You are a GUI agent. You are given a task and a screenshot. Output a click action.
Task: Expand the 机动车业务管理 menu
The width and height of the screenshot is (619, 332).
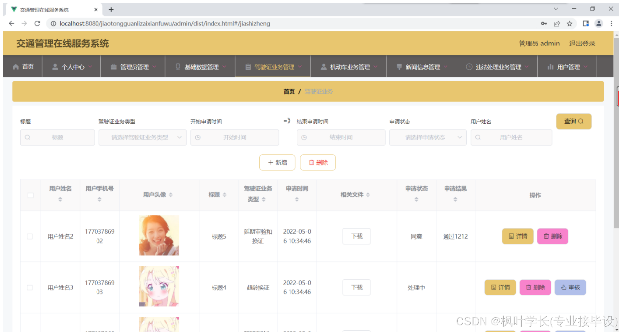click(349, 67)
